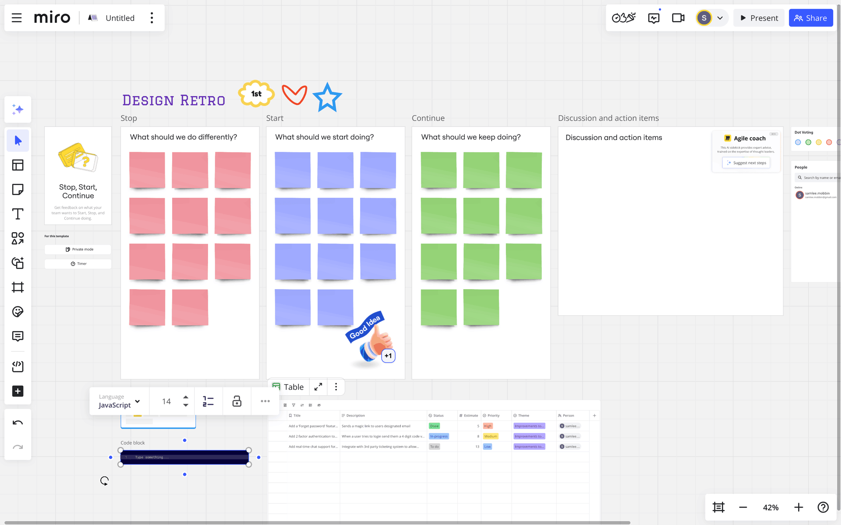Click the 1st cloud sticker
This screenshot has height=525, width=841.
pos(256,94)
